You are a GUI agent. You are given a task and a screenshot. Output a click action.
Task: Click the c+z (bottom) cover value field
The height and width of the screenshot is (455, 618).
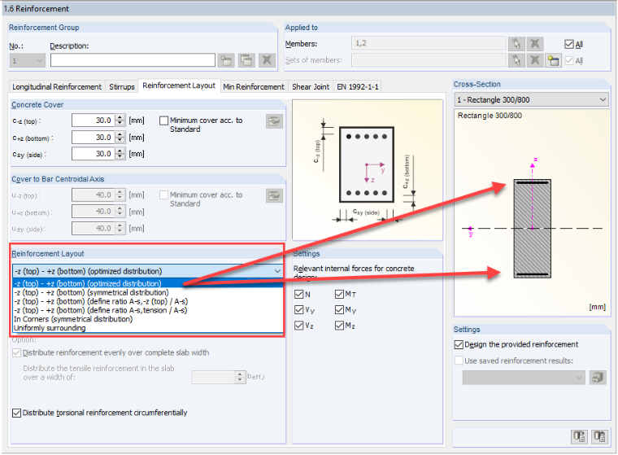coord(94,138)
